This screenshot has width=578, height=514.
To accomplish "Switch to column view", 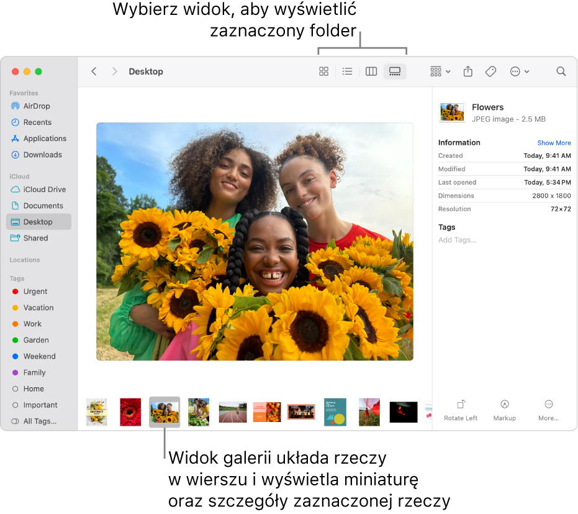I will [371, 71].
